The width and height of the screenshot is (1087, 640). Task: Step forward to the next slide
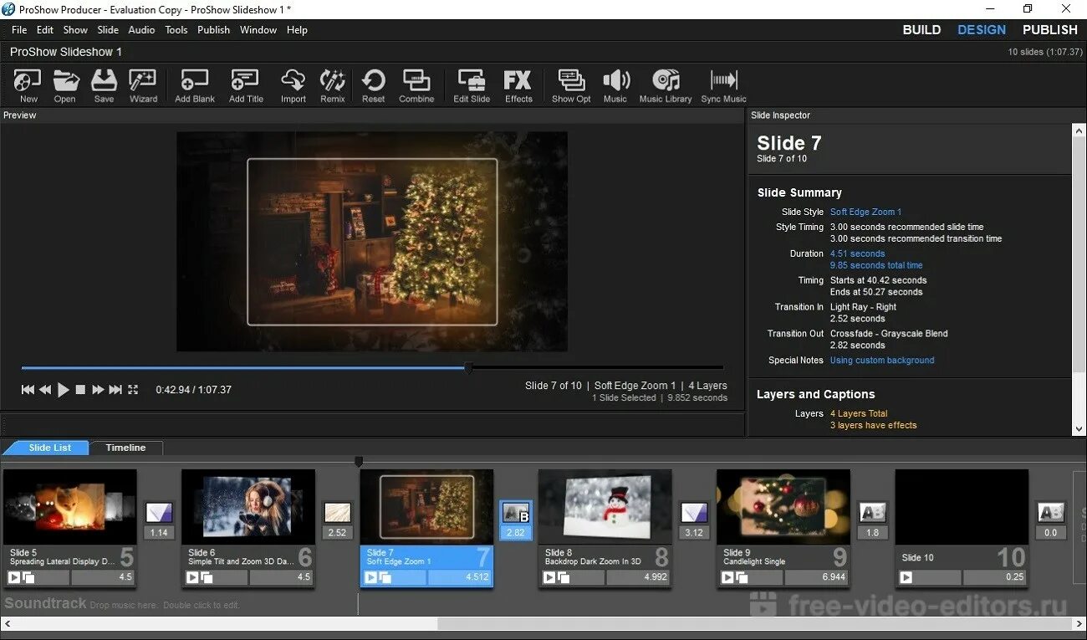(98, 390)
